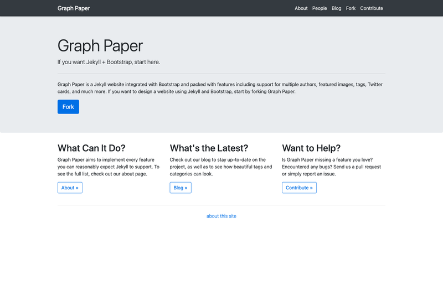Open the About page from navbar
Image resolution: width=443 pixels, height=295 pixels.
point(301,8)
